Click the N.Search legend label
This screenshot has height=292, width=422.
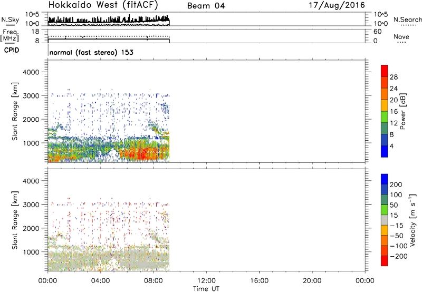(407, 20)
